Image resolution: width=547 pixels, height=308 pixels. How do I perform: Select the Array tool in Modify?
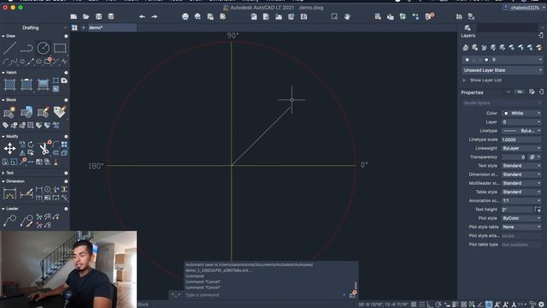point(64,145)
